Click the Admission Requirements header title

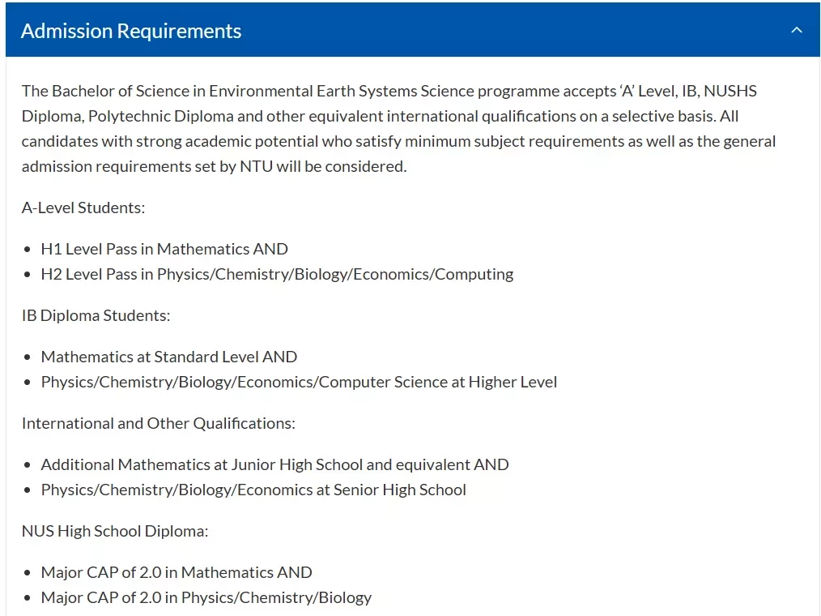tap(131, 31)
